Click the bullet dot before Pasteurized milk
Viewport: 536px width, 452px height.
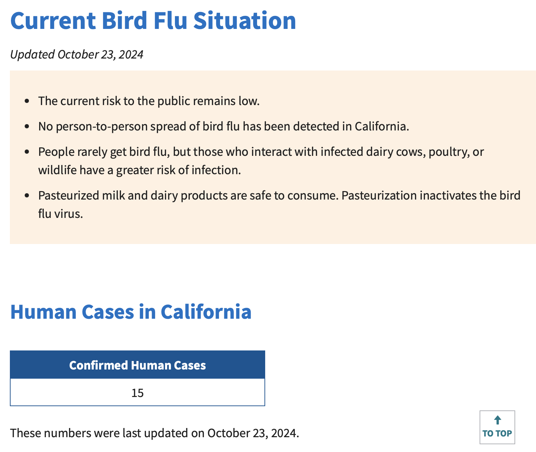pyautogui.click(x=27, y=196)
